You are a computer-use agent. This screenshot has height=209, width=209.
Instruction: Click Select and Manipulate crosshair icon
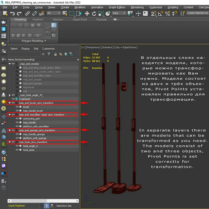(138, 13)
